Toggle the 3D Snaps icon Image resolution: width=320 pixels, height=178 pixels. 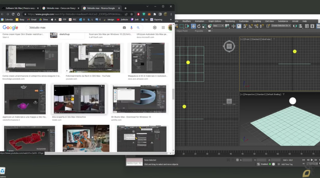click(245, 26)
